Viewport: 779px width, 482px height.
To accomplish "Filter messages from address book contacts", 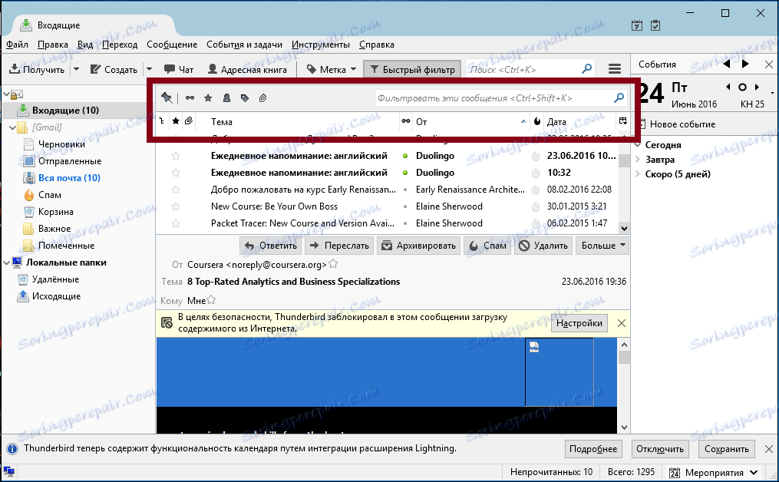I will [226, 98].
